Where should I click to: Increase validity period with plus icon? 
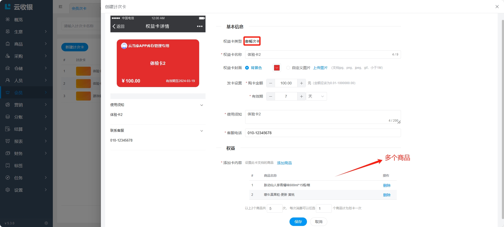301,96
